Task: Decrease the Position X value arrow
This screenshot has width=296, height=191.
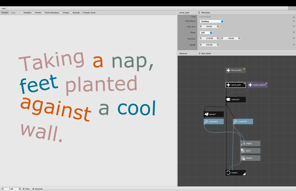Action: coord(201,38)
